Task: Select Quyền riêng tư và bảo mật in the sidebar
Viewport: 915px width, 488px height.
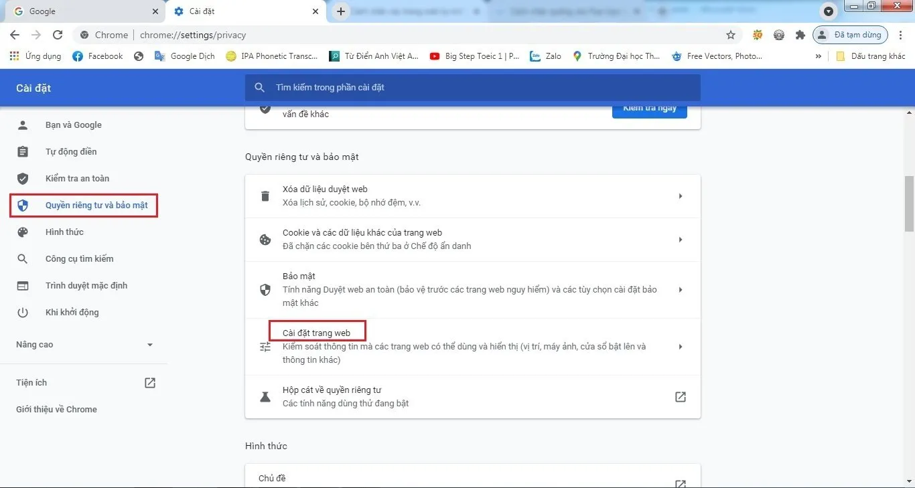Action: click(x=84, y=206)
